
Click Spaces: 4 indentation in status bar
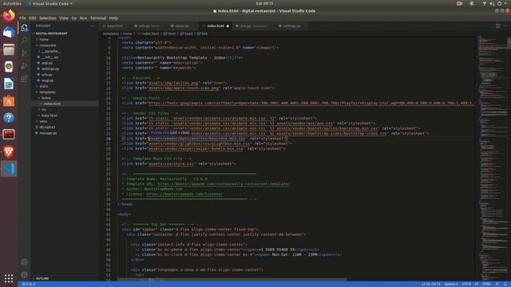point(451,284)
